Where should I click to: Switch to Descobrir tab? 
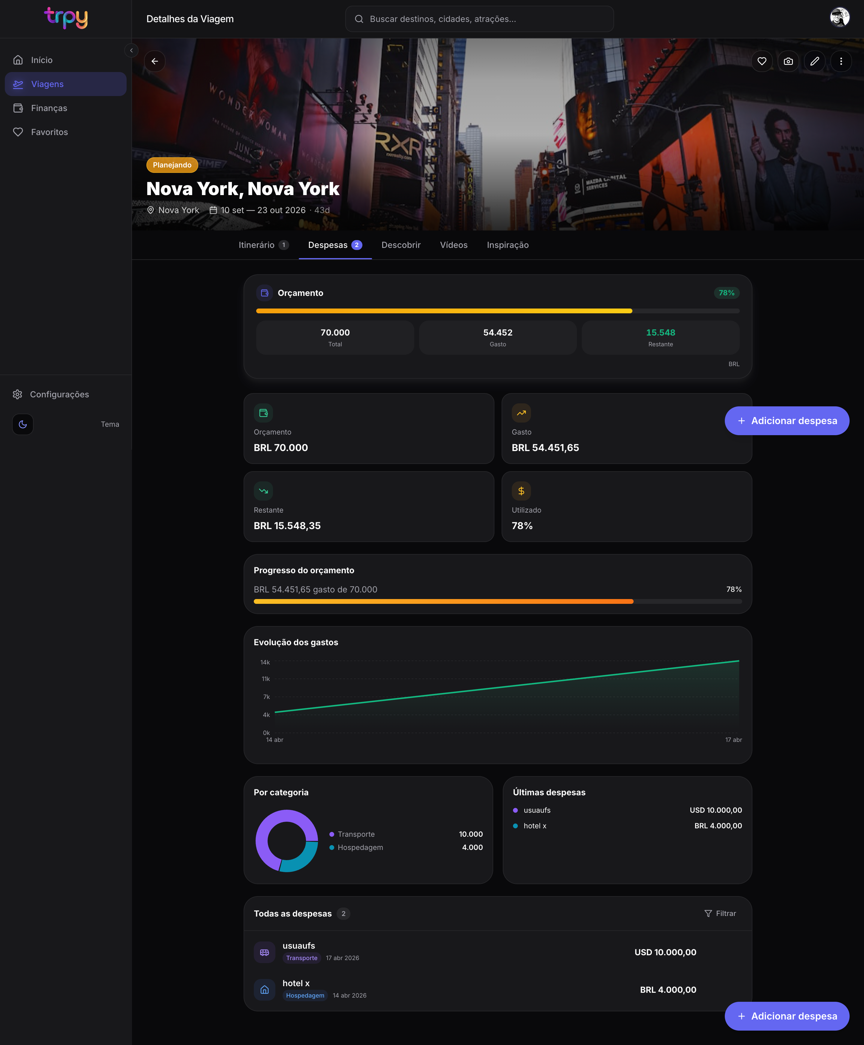coord(401,245)
